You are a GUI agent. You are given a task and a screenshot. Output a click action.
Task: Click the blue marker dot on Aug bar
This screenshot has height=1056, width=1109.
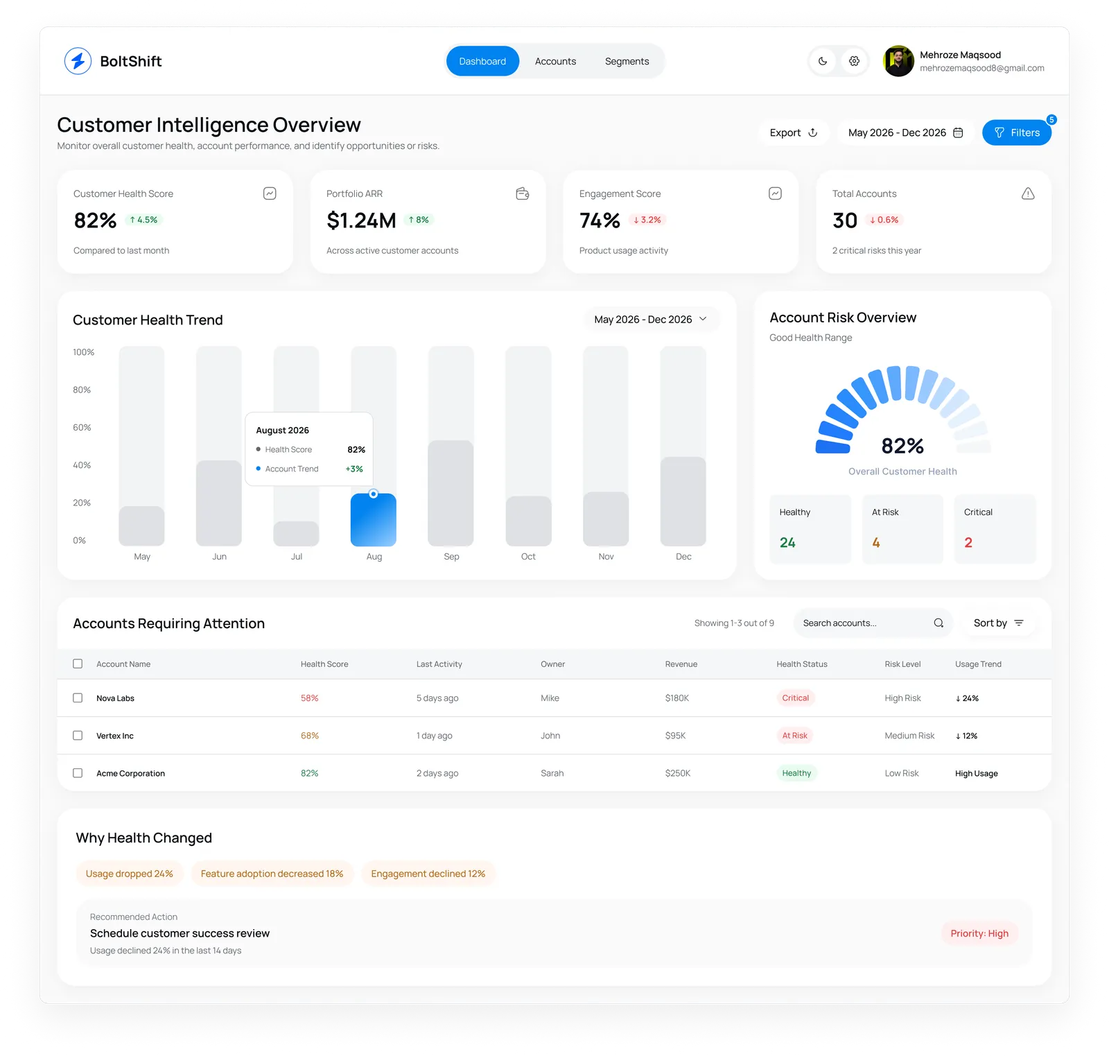[x=374, y=494]
